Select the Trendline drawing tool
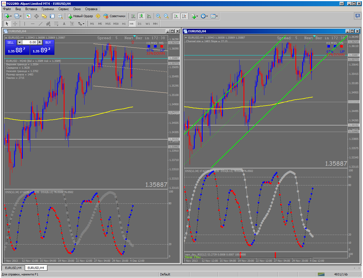 (x=40, y=24)
